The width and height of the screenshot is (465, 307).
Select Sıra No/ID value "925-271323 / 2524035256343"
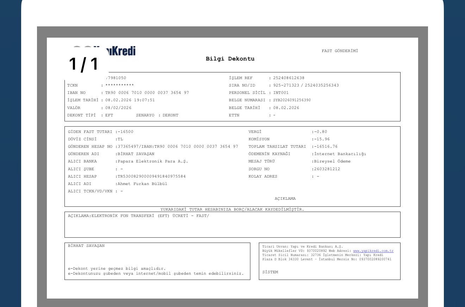click(306, 85)
